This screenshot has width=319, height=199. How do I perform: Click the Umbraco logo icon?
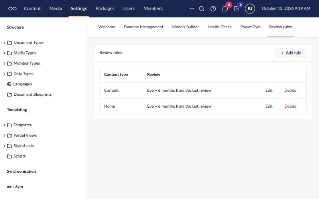pyautogui.click(x=12, y=8)
